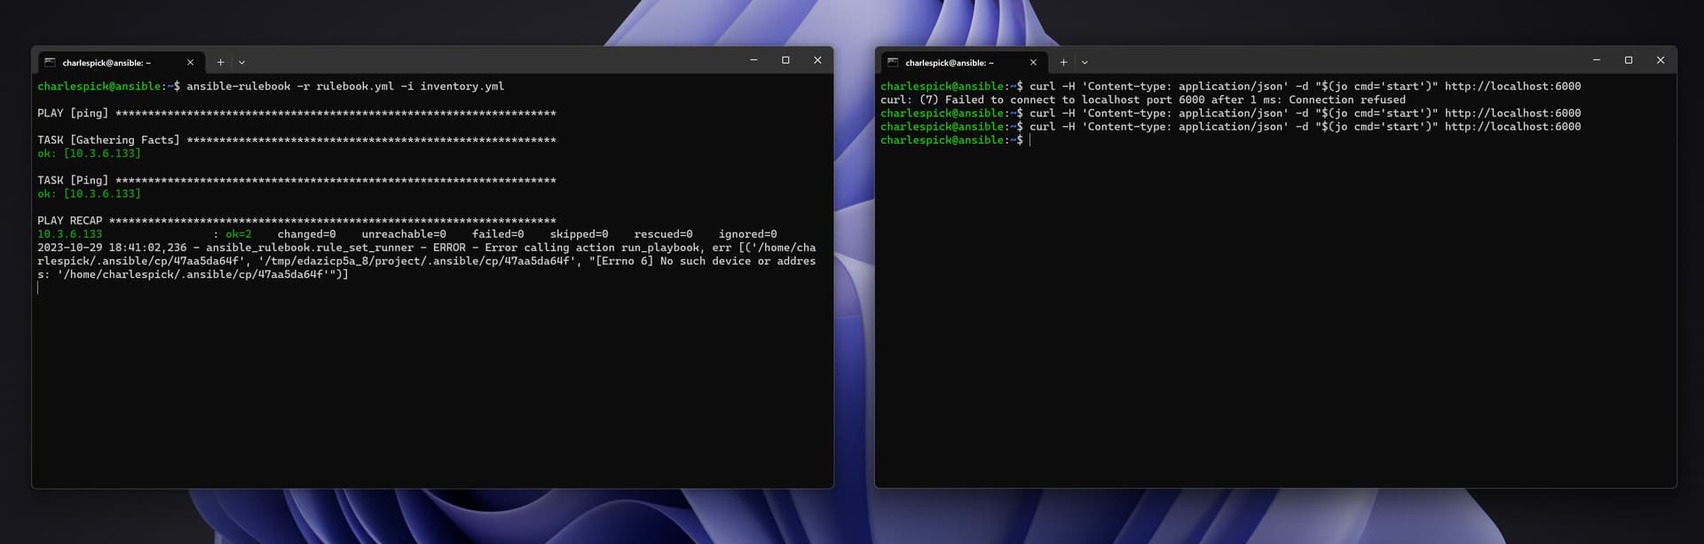Click the 'PLAY RECAP' line
Viewport: 1704px width, 544px height.
296,220
